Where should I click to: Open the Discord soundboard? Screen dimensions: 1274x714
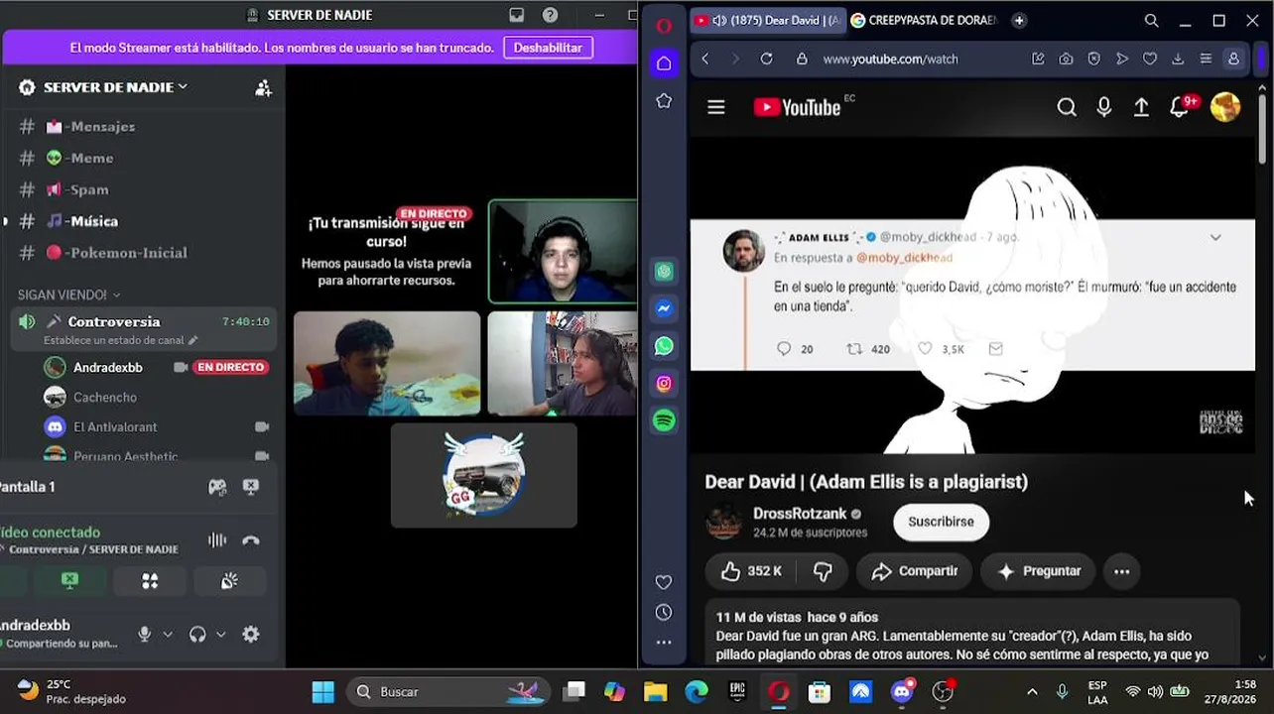tap(229, 581)
